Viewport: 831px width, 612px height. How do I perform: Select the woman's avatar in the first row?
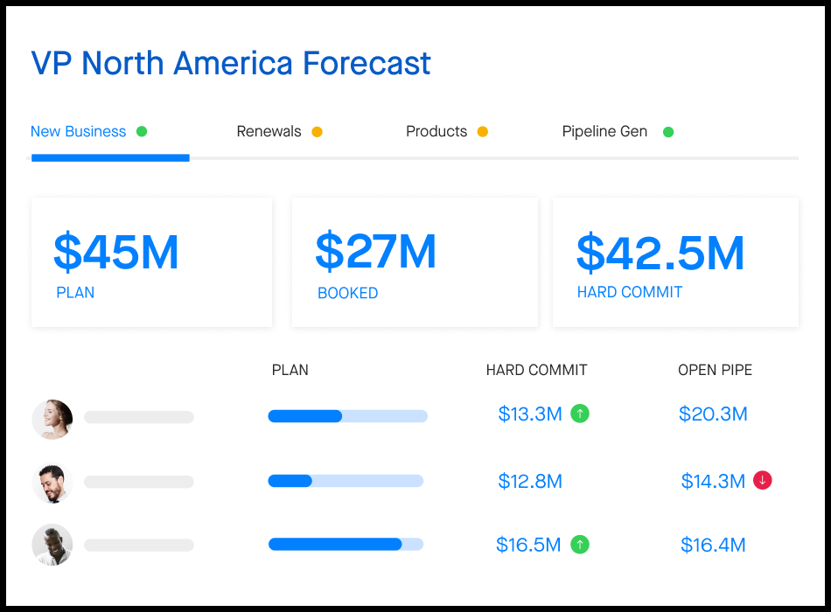pyautogui.click(x=52, y=419)
